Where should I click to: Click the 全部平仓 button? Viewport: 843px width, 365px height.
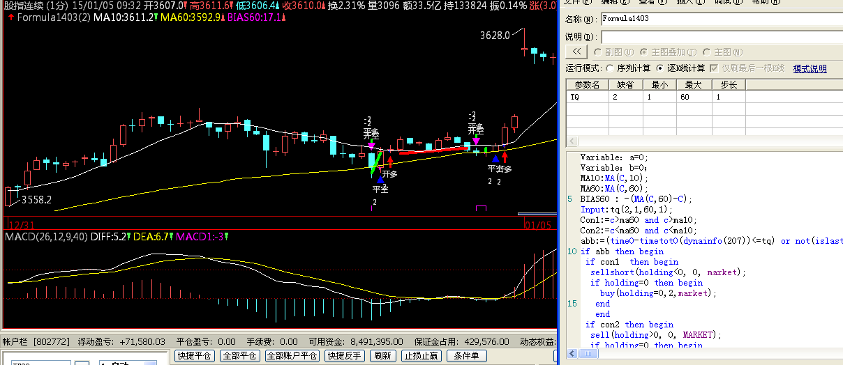point(239,356)
